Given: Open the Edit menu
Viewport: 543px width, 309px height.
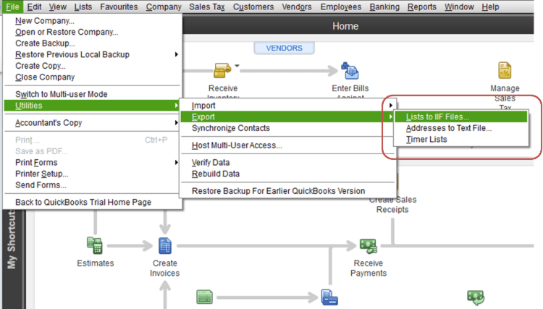Looking at the screenshot, I should (x=34, y=7).
